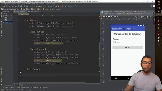Open the Android Monitor tool window

(x=23, y=87)
